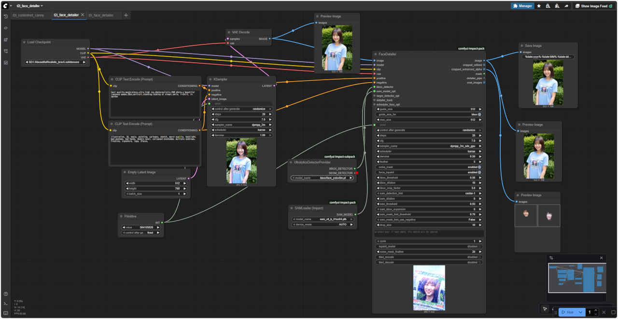The width and height of the screenshot is (618, 319).
Task: Open the help icon in left sidebar
Action: coord(6,294)
